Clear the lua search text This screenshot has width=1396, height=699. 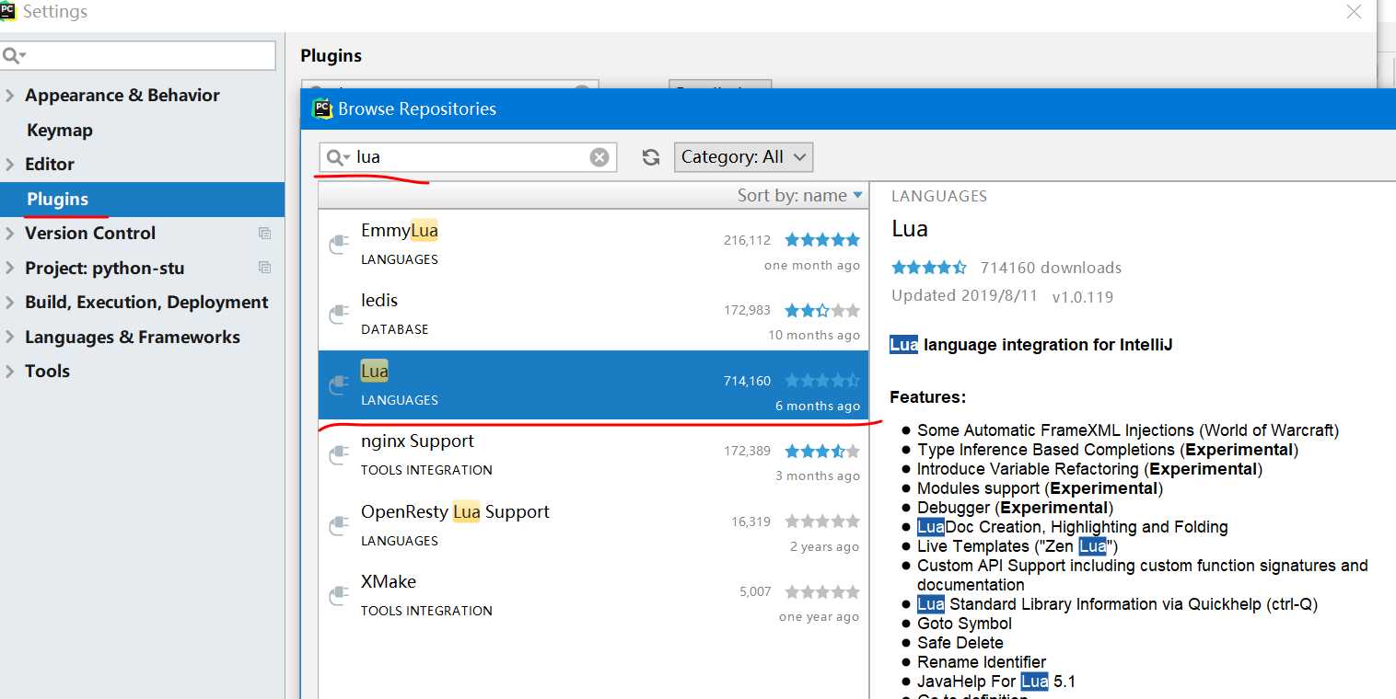pos(599,157)
